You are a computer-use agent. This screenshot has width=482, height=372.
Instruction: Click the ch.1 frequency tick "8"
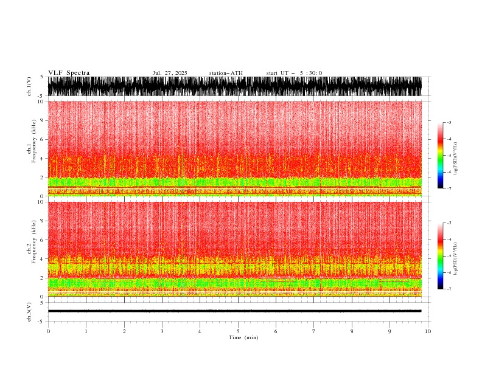(x=42, y=120)
